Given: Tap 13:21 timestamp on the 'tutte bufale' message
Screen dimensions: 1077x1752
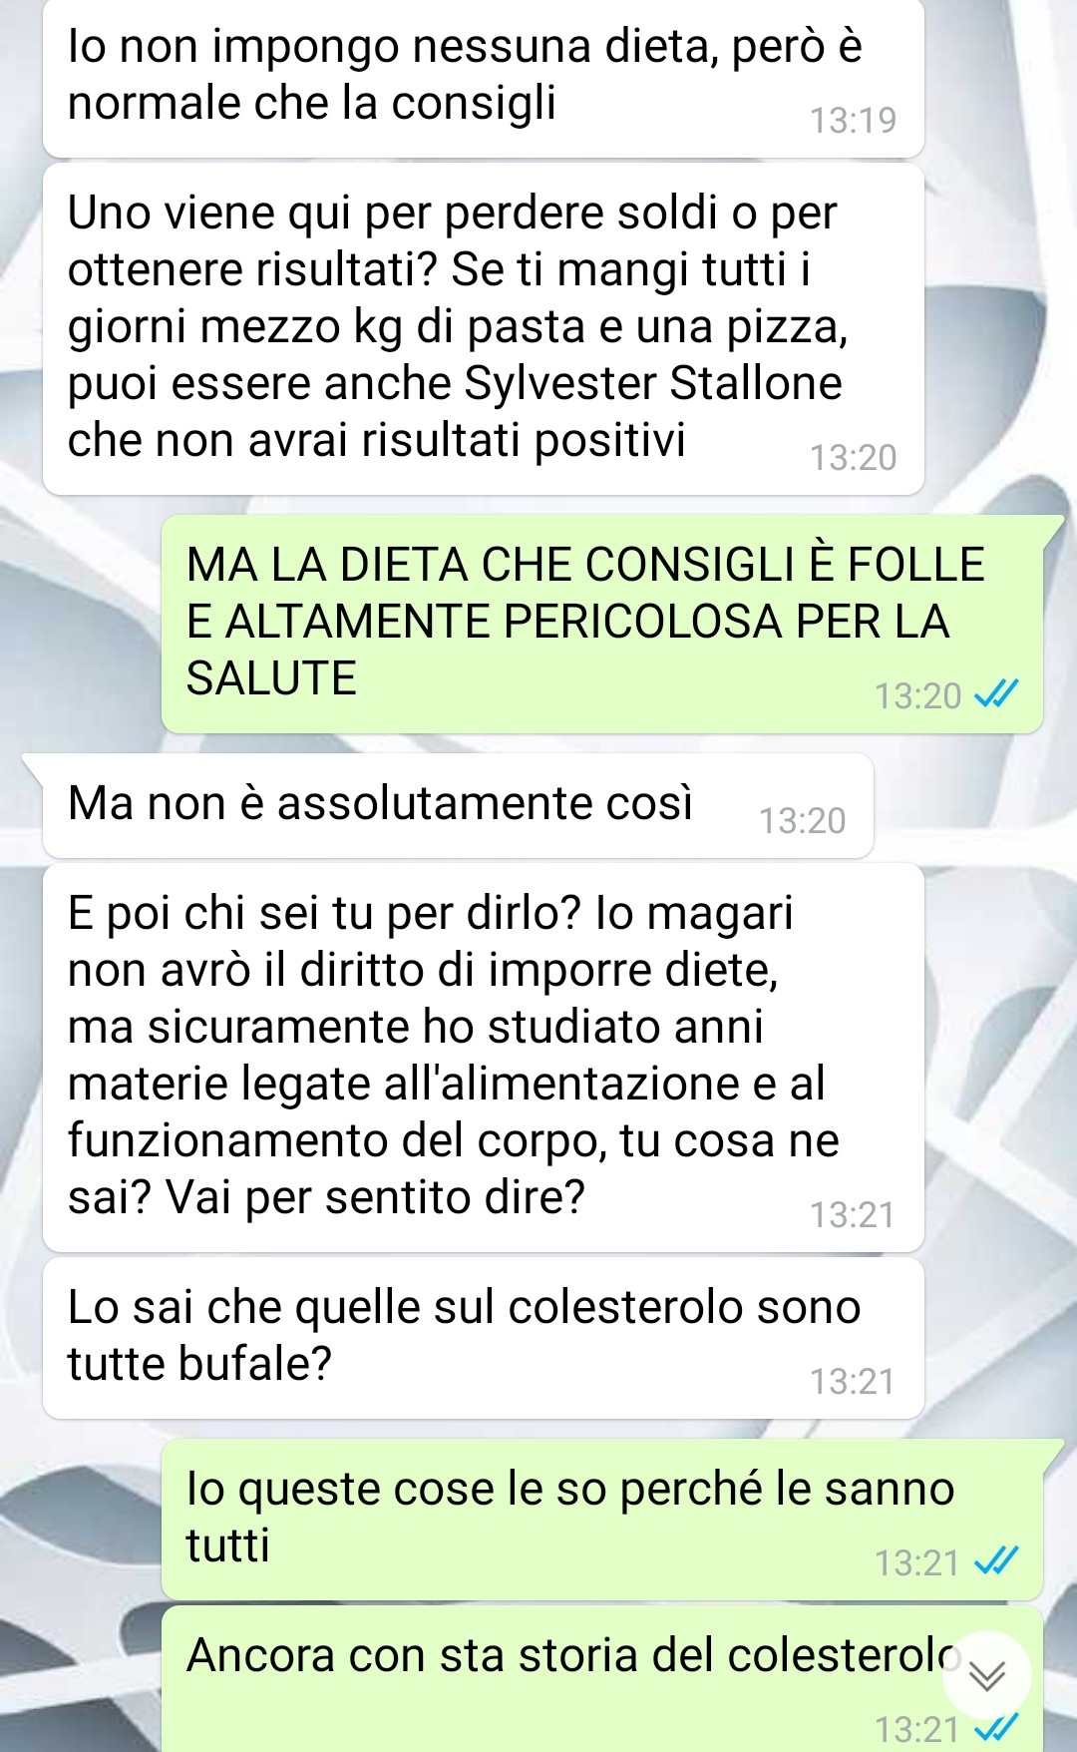Looking at the screenshot, I should pos(853,1382).
